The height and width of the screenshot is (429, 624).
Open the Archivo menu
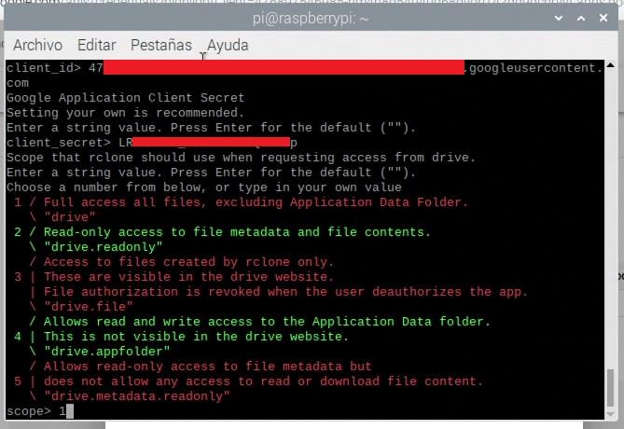click(38, 45)
